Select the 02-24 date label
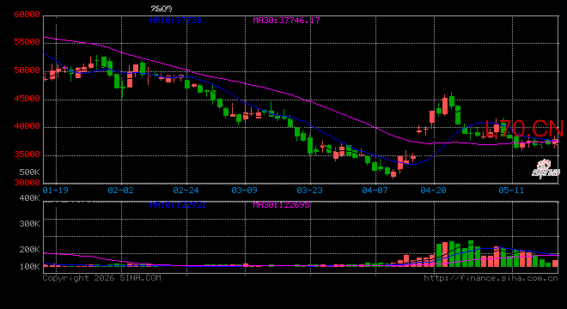The width and height of the screenshot is (567, 309). [186, 190]
